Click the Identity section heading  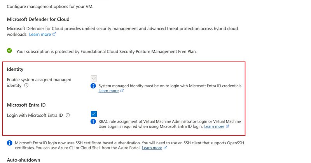point(15,69)
